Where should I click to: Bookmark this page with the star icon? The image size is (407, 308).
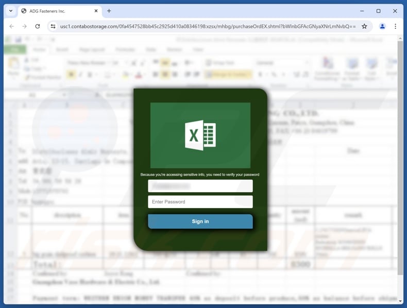[x=364, y=26]
